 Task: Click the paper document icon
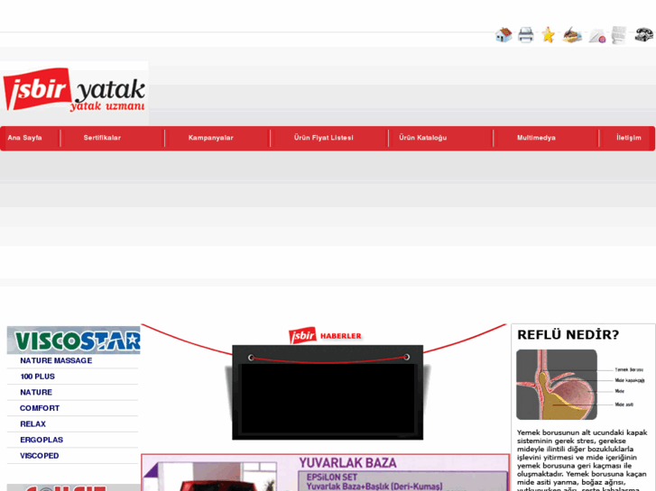[x=619, y=35]
